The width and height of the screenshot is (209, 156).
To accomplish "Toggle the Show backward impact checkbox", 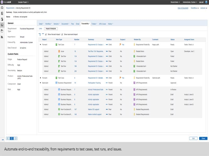I will [62, 34].
